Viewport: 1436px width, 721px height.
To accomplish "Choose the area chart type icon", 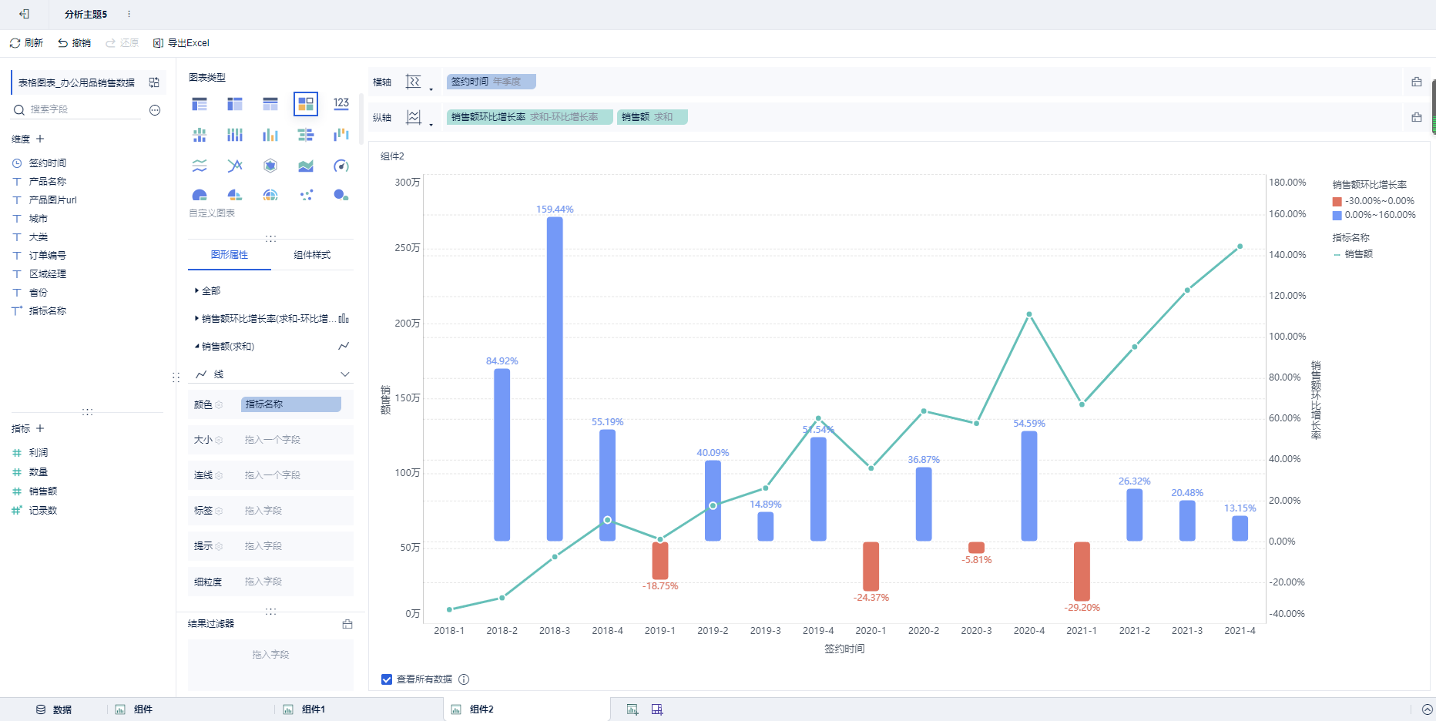I will point(306,166).
